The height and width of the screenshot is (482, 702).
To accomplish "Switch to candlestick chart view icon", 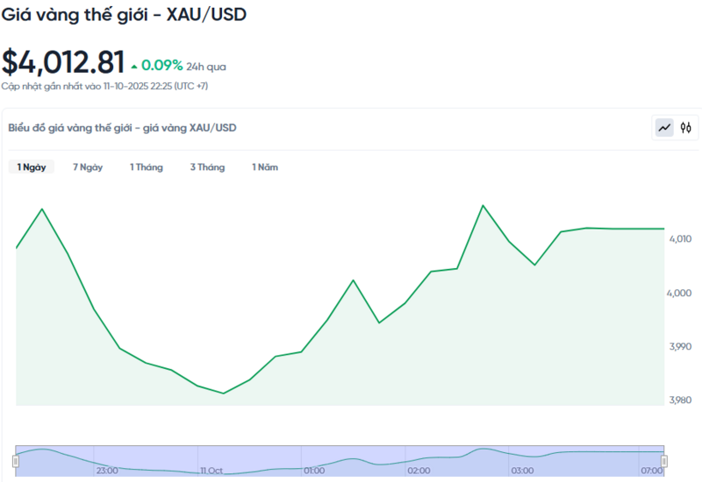I will point(686,128).
